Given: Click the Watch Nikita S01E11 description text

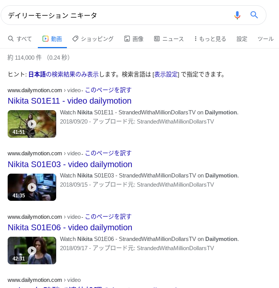Looking at the screenshot, I should click(149, 112).
